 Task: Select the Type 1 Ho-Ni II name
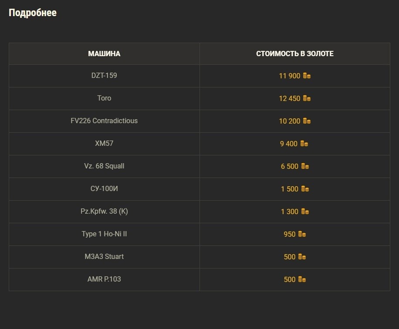click(x=104, y=234)
